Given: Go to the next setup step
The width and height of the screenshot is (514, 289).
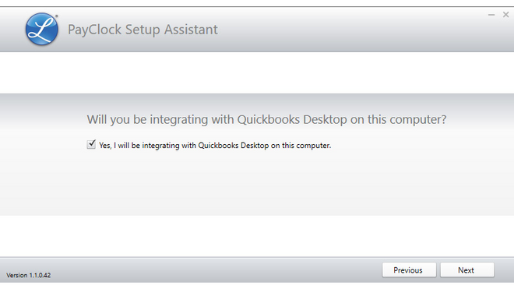Looking at the screenshot, I should pyautogui.click(x=467, y=270).
